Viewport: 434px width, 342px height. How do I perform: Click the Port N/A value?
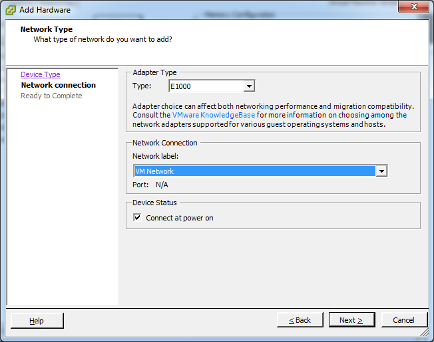tap(162, 185)
